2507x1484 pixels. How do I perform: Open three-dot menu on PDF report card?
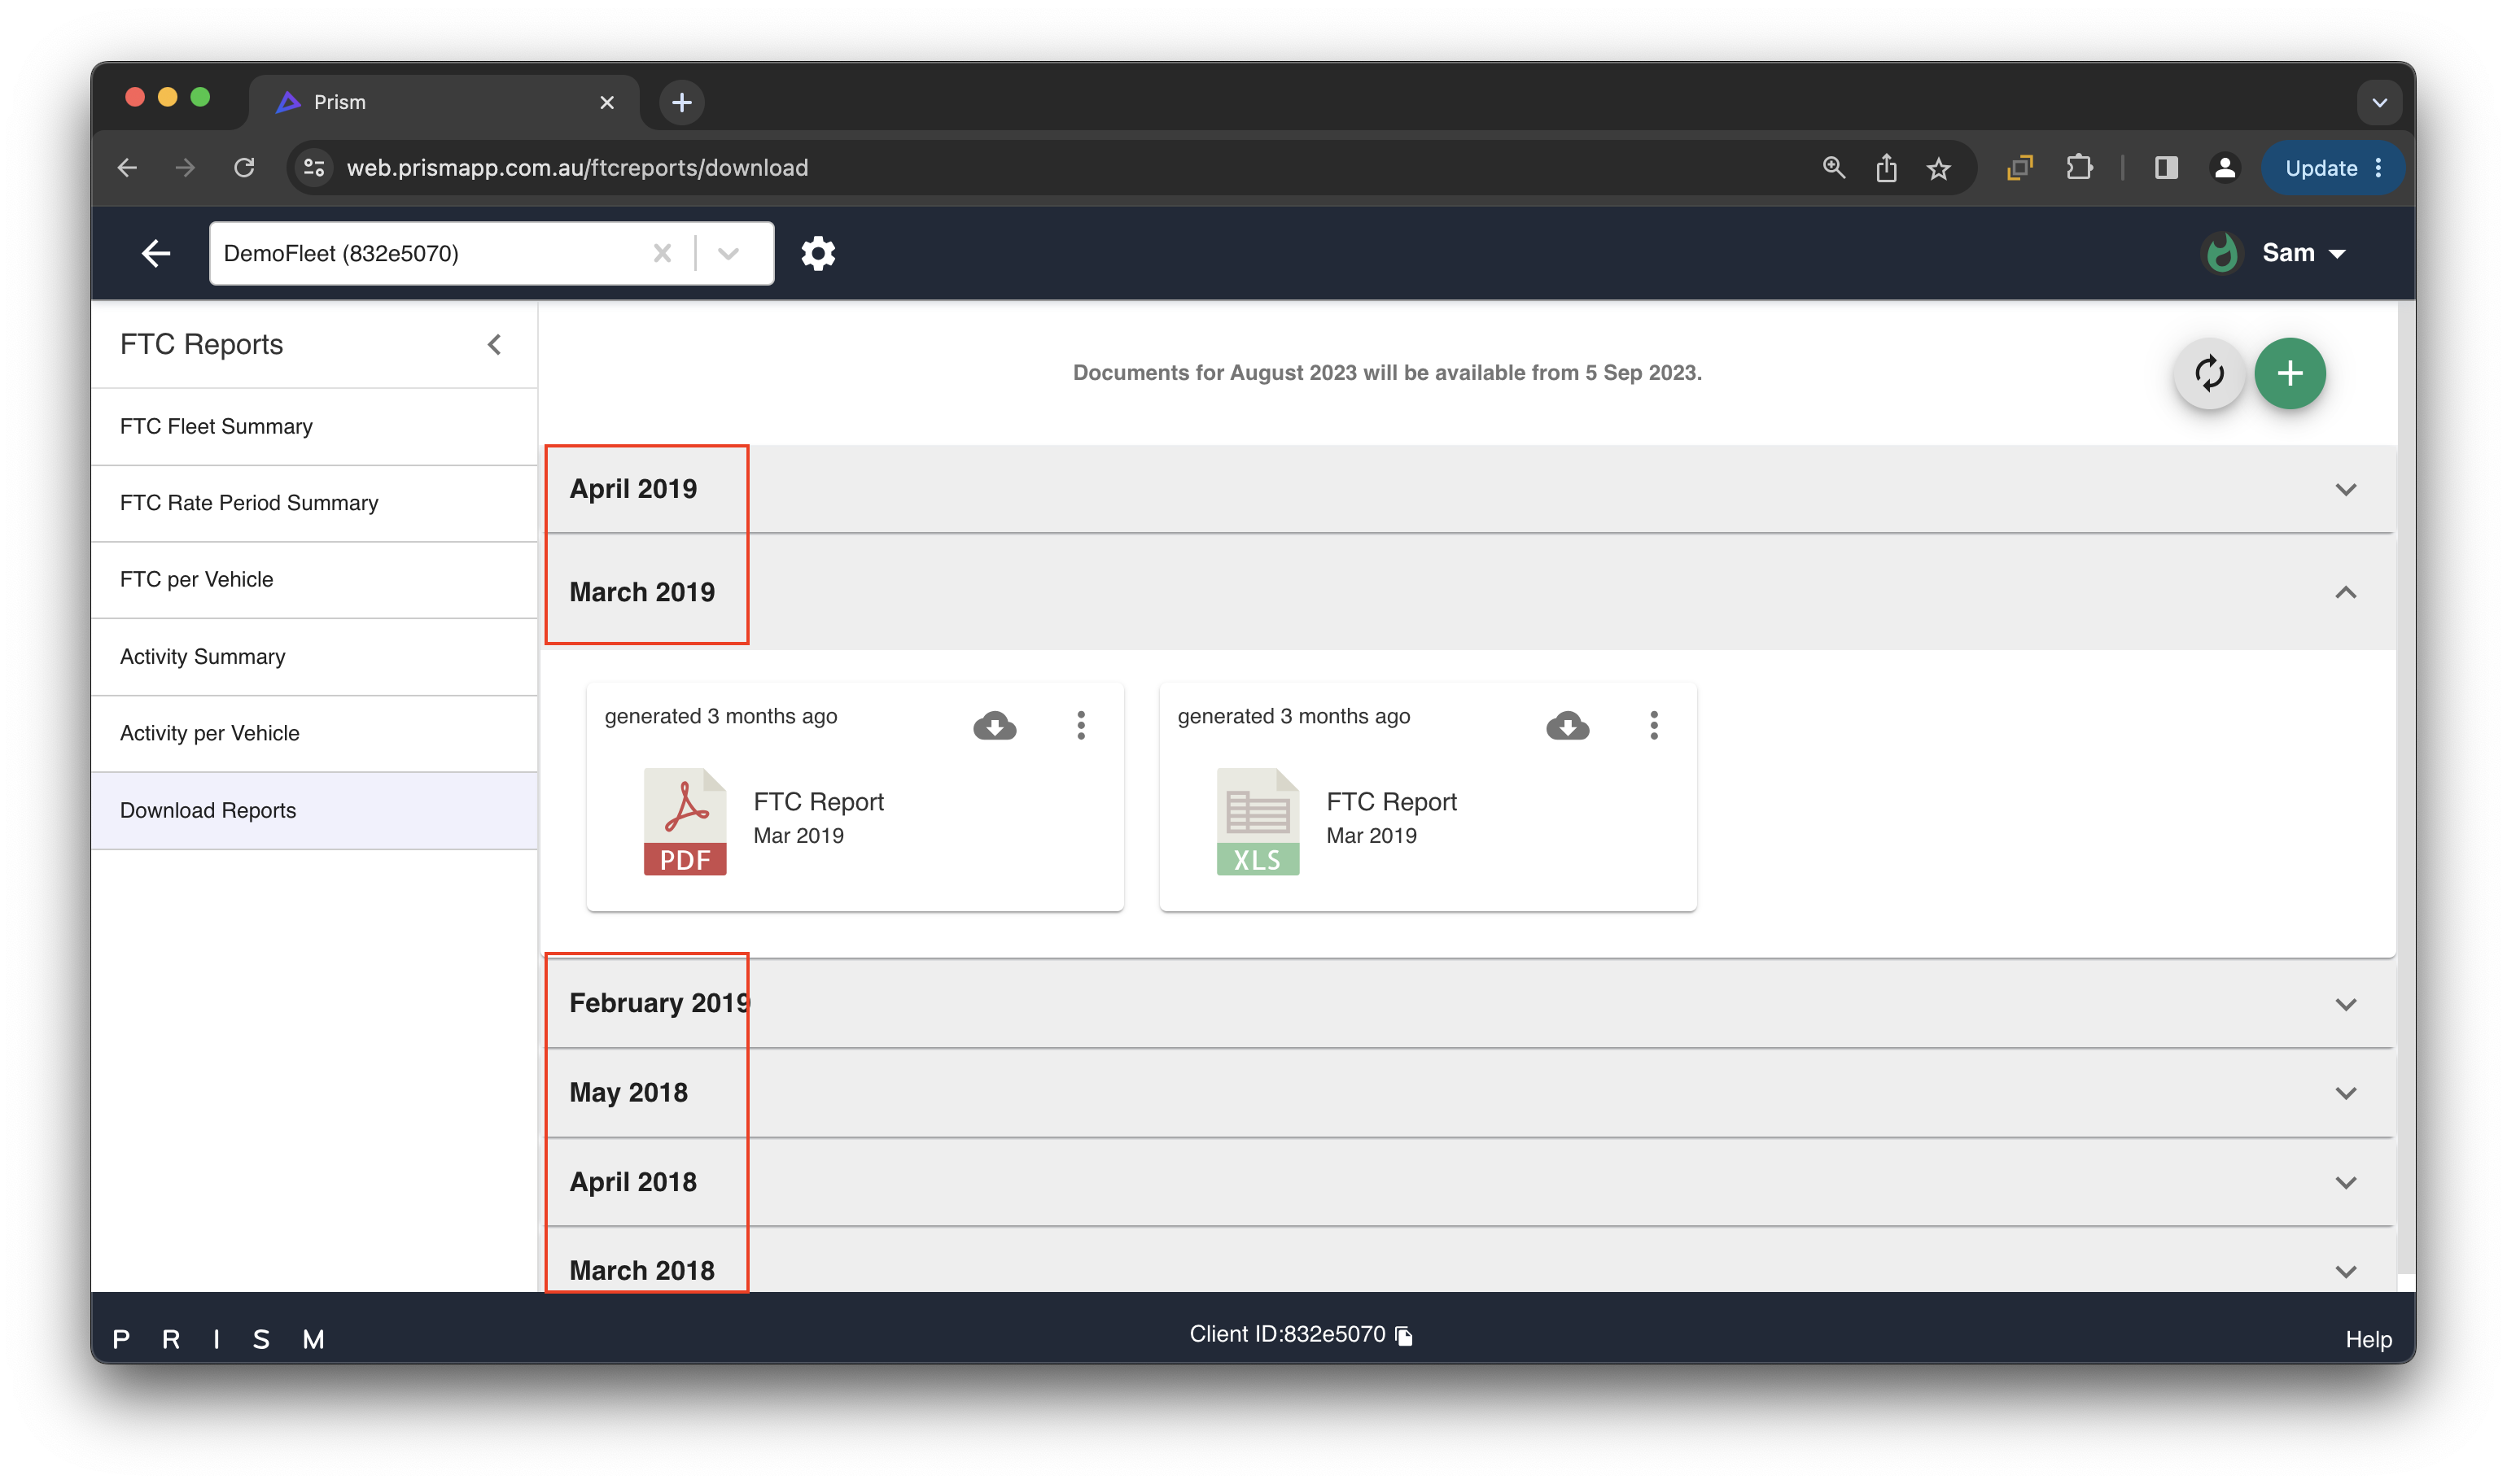[x=1080, y=725]
